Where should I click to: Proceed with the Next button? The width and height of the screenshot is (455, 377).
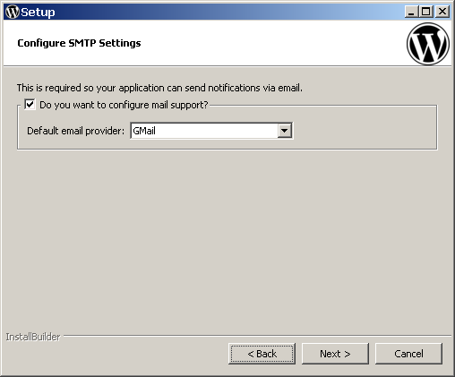pos(335,354)
